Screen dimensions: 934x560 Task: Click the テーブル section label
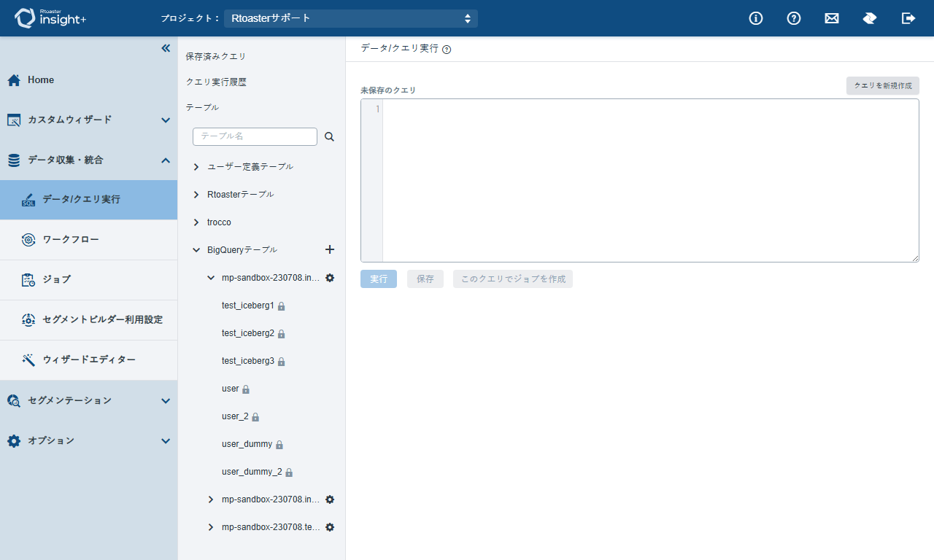click(202, 107)
